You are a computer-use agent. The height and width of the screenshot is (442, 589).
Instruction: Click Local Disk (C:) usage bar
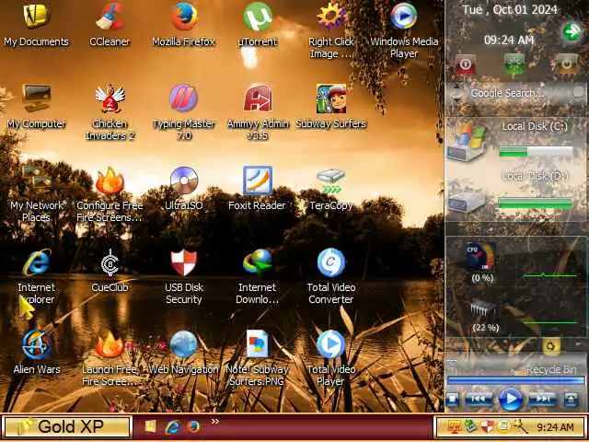(536, 152)
